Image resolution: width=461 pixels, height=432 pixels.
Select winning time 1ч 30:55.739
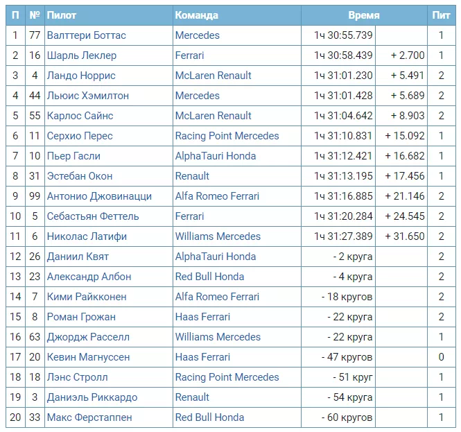[343, 35]
